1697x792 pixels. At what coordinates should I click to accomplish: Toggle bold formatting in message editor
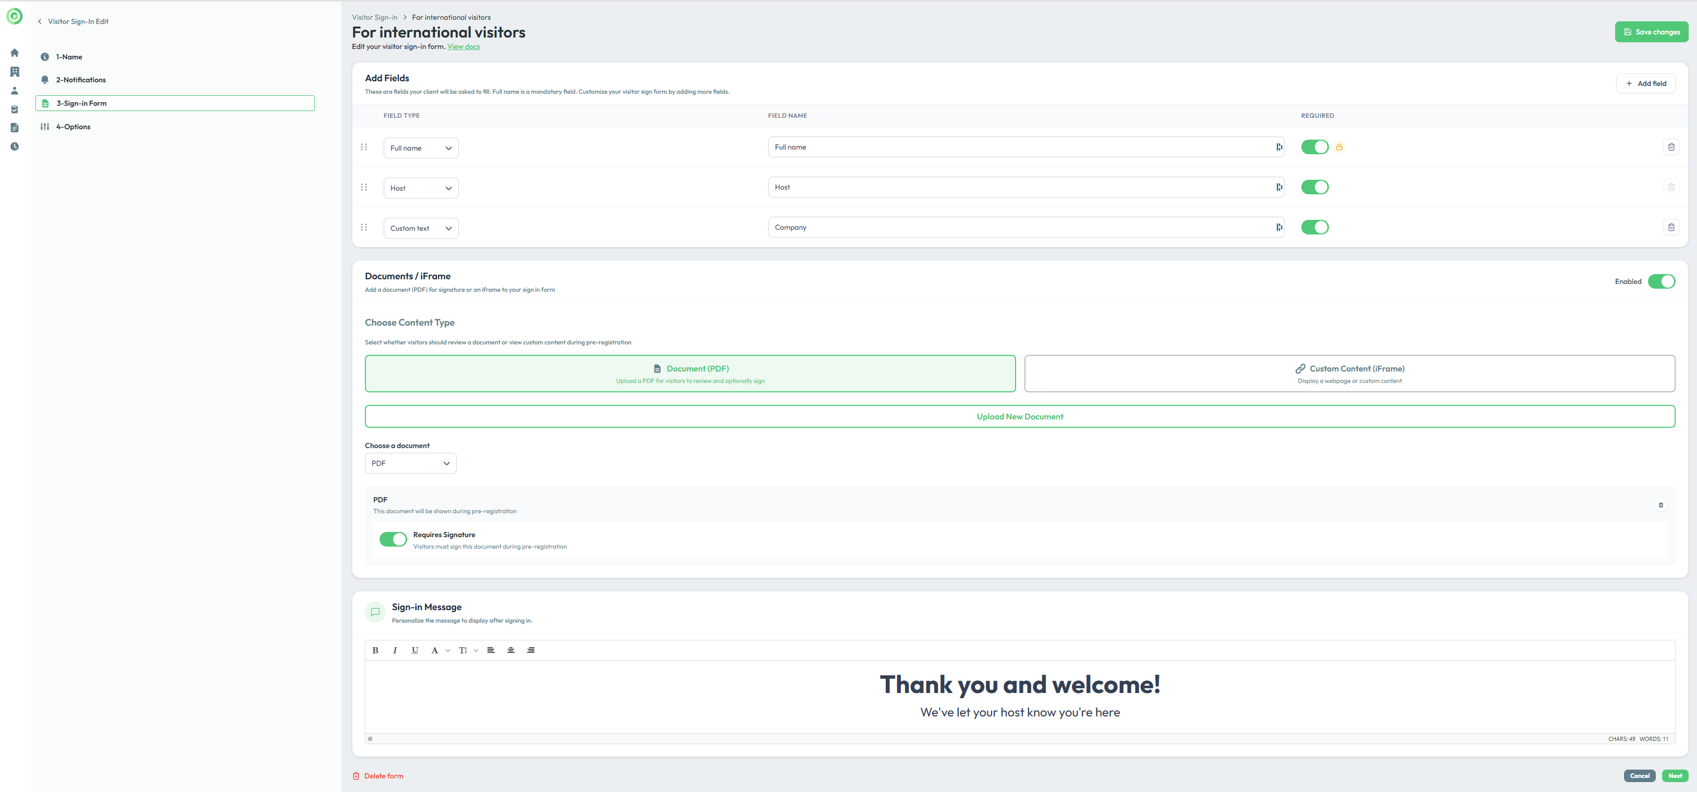375,650
